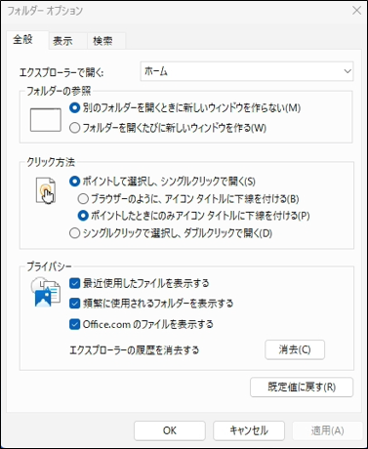Close the フォルダー オプション dialog

point(356,11)
